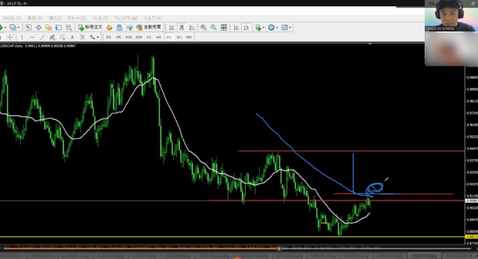The image size is (478, 259).
Task: Open the Terminal panel icon
Action: tap(58, 27)
